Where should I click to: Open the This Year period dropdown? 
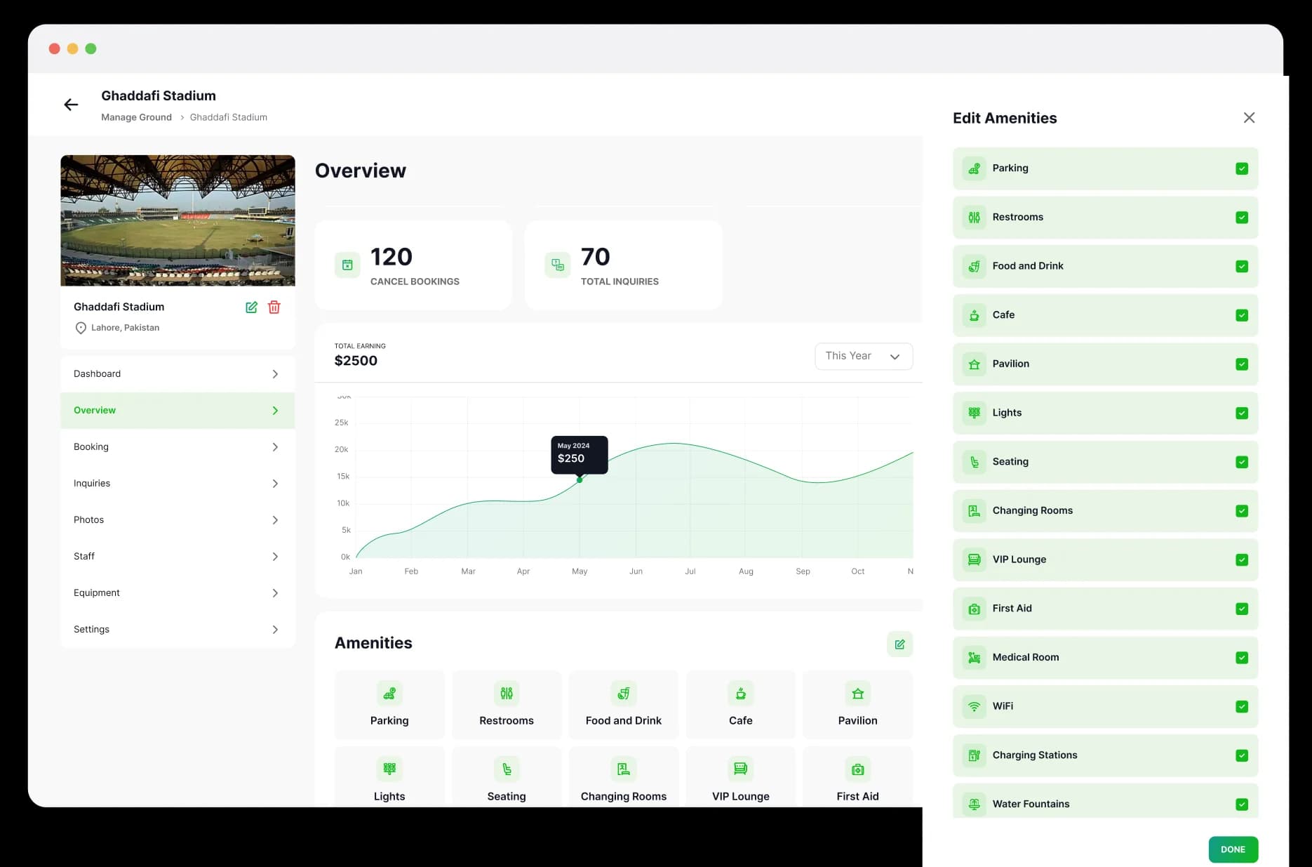[864, 356]
